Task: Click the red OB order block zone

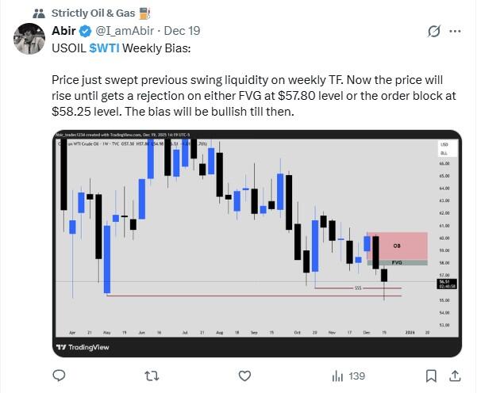Action: point(397,245)
